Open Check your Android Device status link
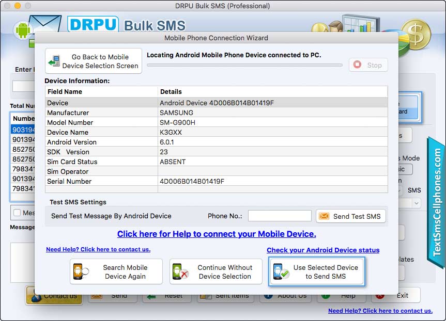Screen dimensions: 446x321 pyautogui.click(x=323, y=250)
